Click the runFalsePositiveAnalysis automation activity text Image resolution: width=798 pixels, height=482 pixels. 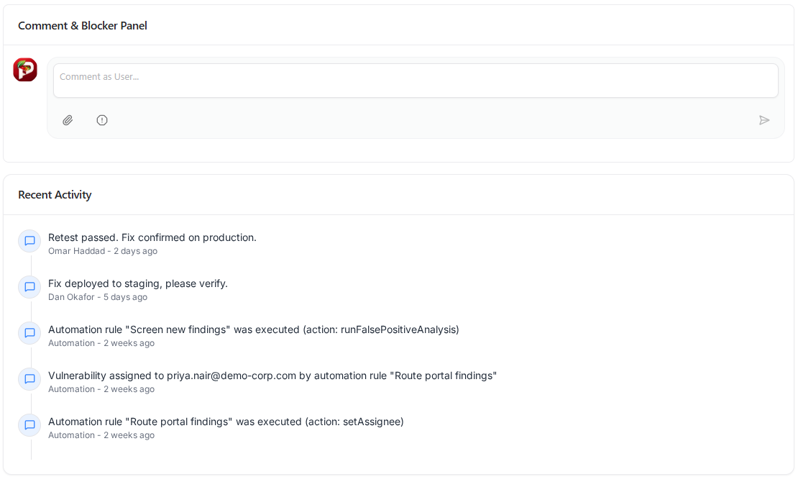[254, 329]
